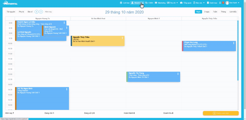Switch to the Tuần view
This screenshot has height=120, width=246.
click(x=215, y=12)
